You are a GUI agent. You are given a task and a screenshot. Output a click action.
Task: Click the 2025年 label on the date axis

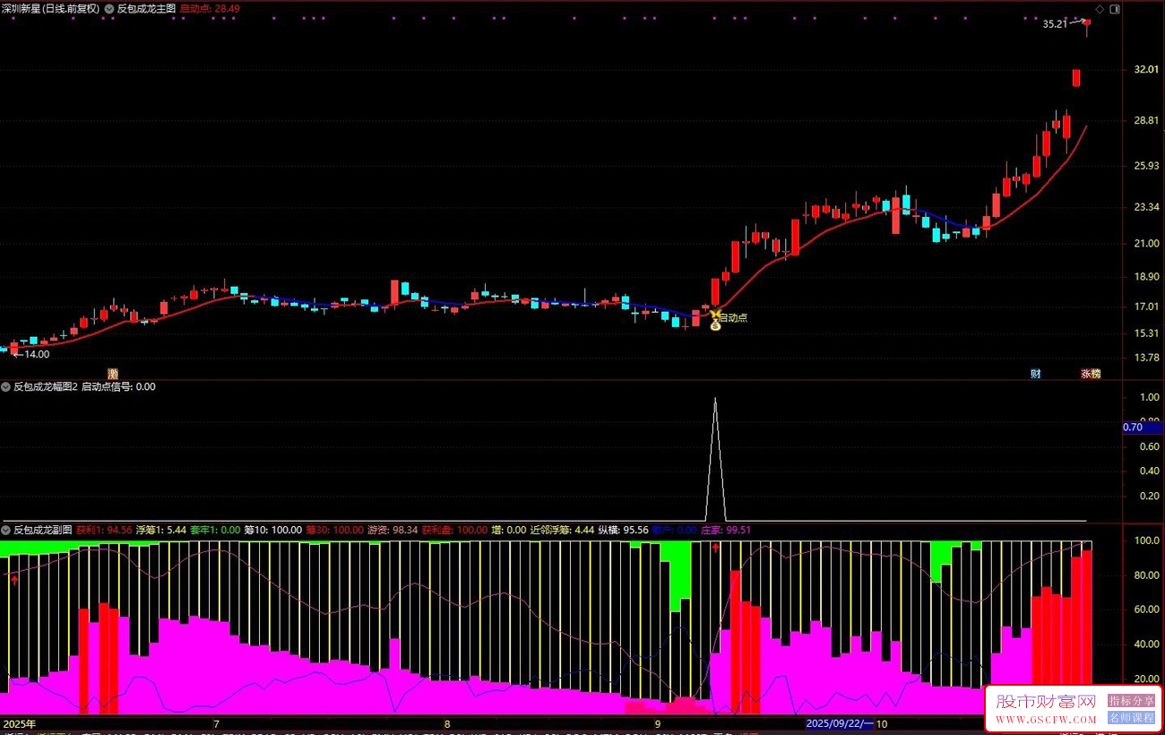click(x=20, y=723)
